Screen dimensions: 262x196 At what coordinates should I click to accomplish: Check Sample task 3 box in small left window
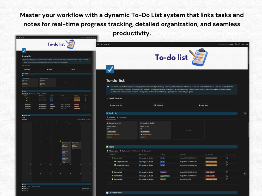point(86,108)
